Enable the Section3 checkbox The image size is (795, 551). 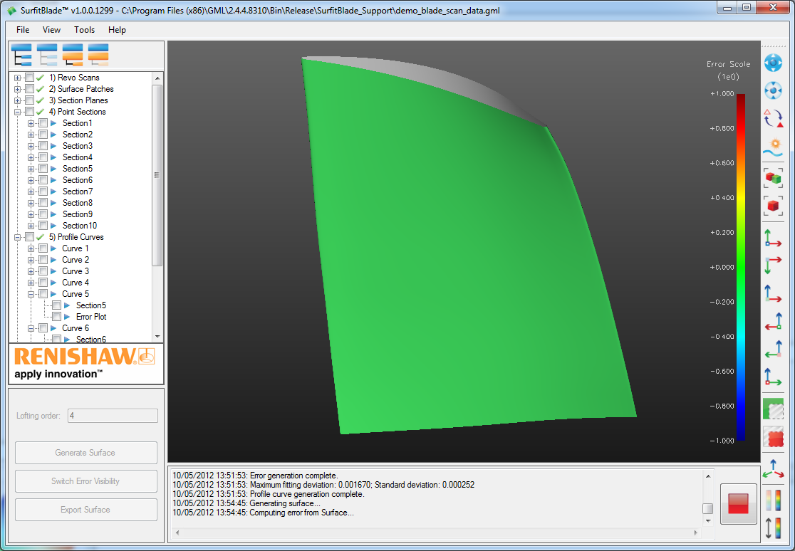click(43, 146)
